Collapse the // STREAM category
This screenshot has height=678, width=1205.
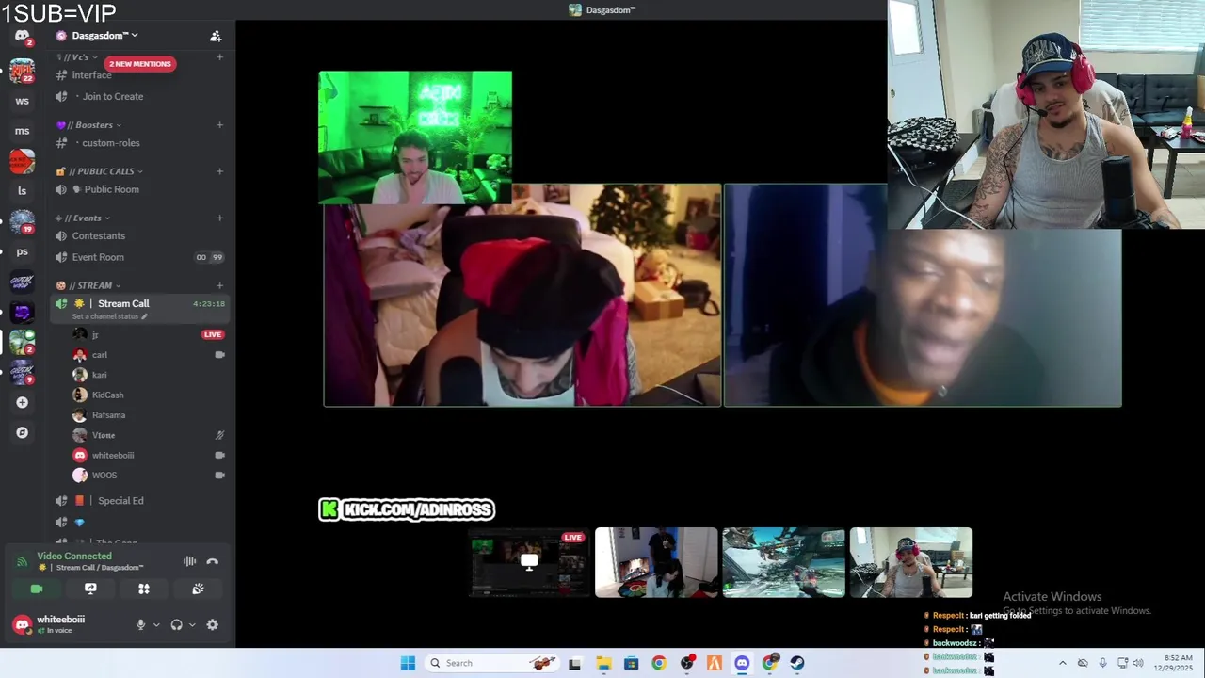[x=88, y=285]
